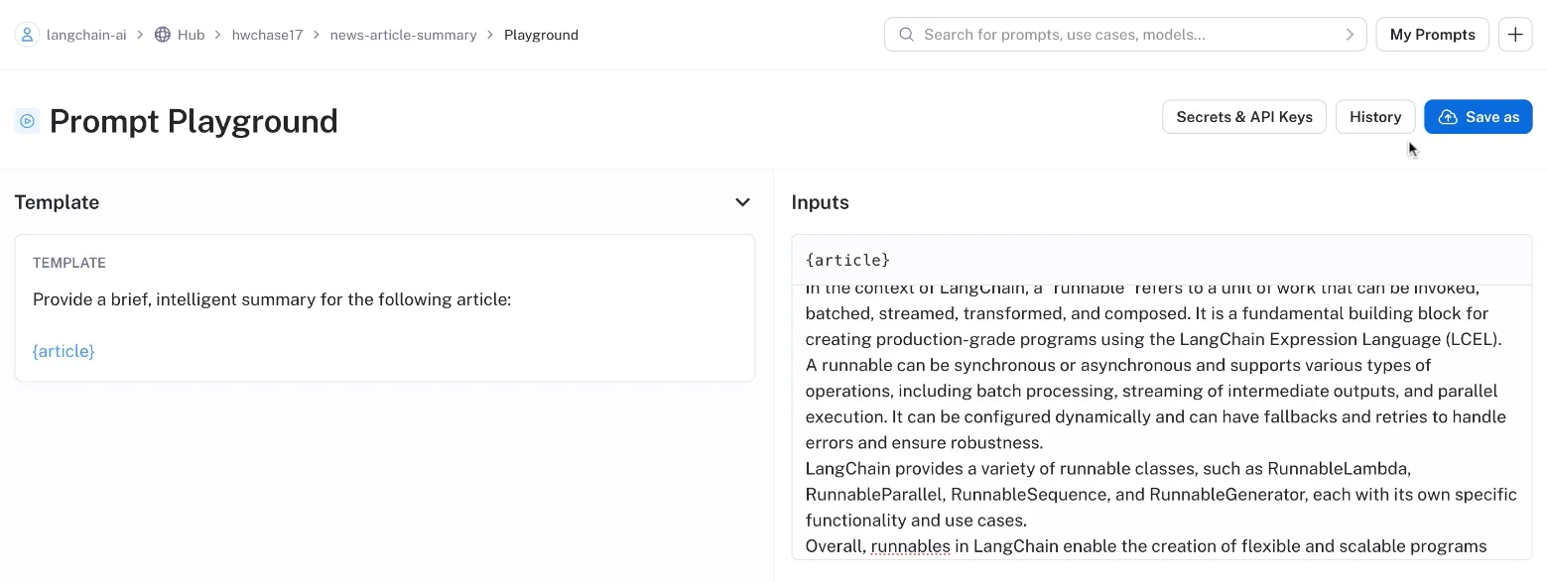
Task: Click the chevron between langchain-ai and Hub
Action: click(x=140, y=34)
